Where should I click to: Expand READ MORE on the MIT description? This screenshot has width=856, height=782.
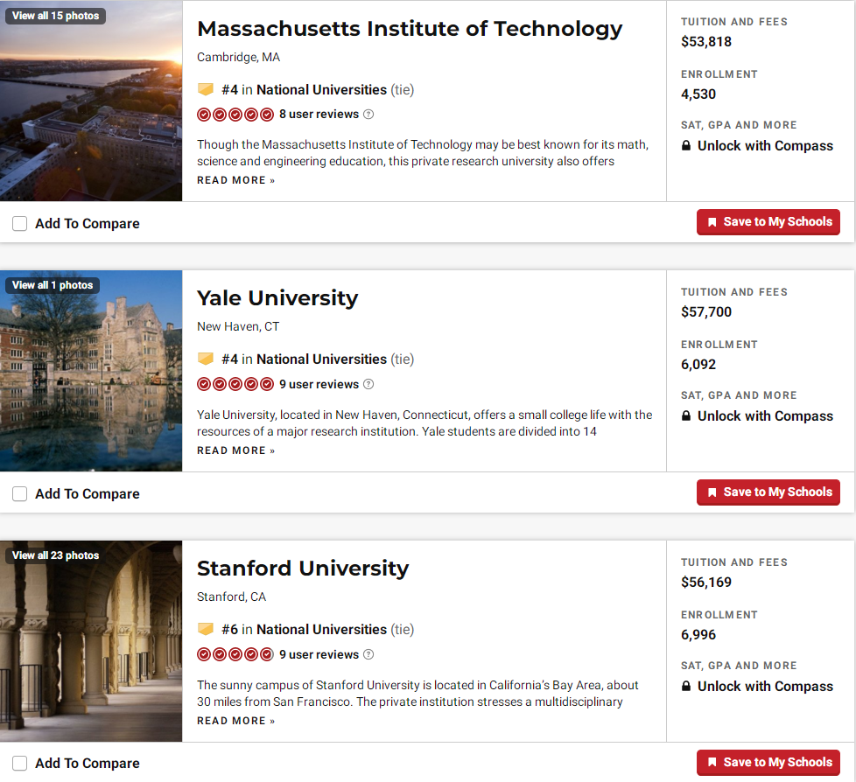coord(235,180)
